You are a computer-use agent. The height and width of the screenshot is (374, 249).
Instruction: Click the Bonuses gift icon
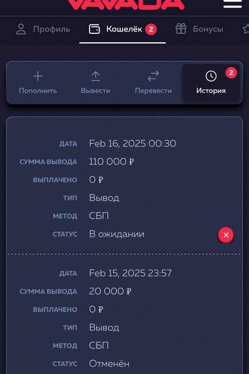click(x=181, y=29)
